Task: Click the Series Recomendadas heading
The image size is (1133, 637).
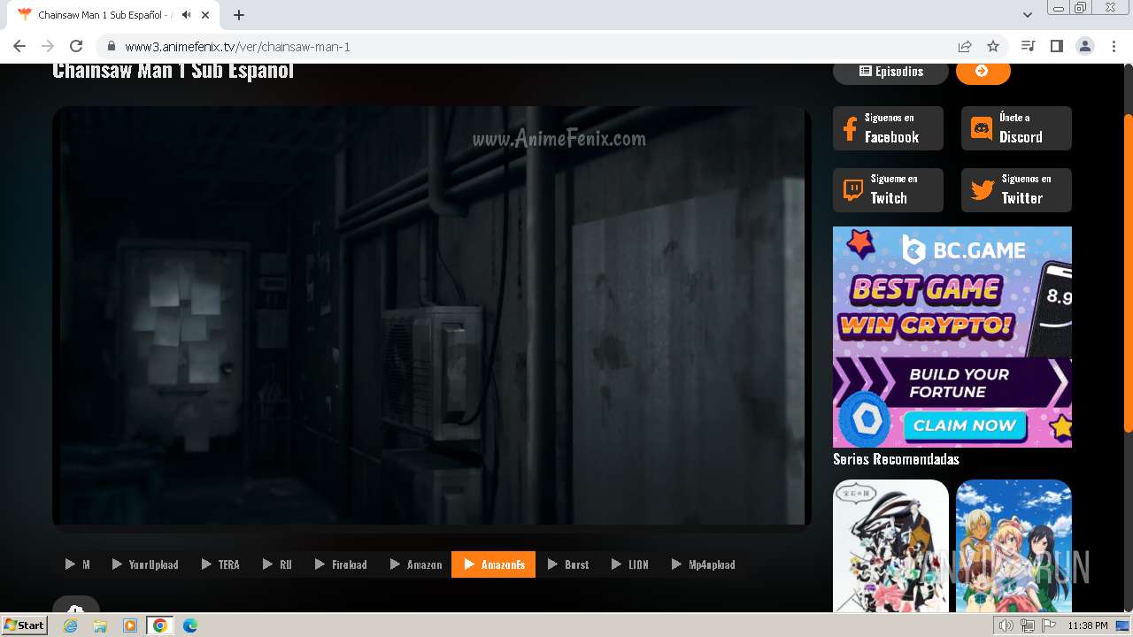Action: [896, 459]
